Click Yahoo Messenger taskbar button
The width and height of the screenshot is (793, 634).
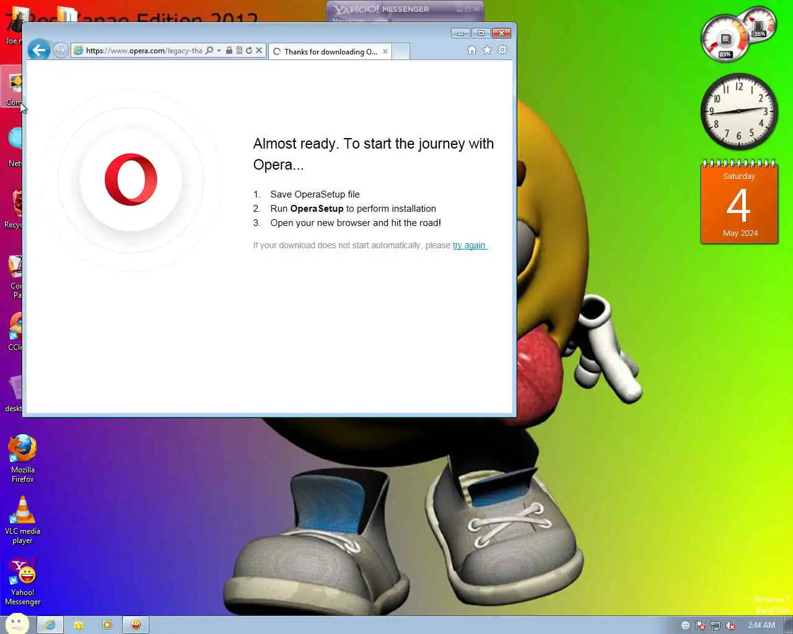[x=136, y=625]
